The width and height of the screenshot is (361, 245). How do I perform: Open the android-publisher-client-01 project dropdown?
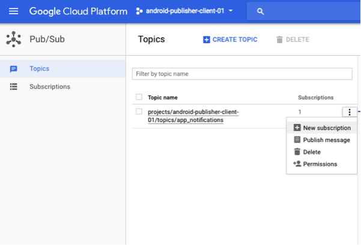(x=185, y=11)
